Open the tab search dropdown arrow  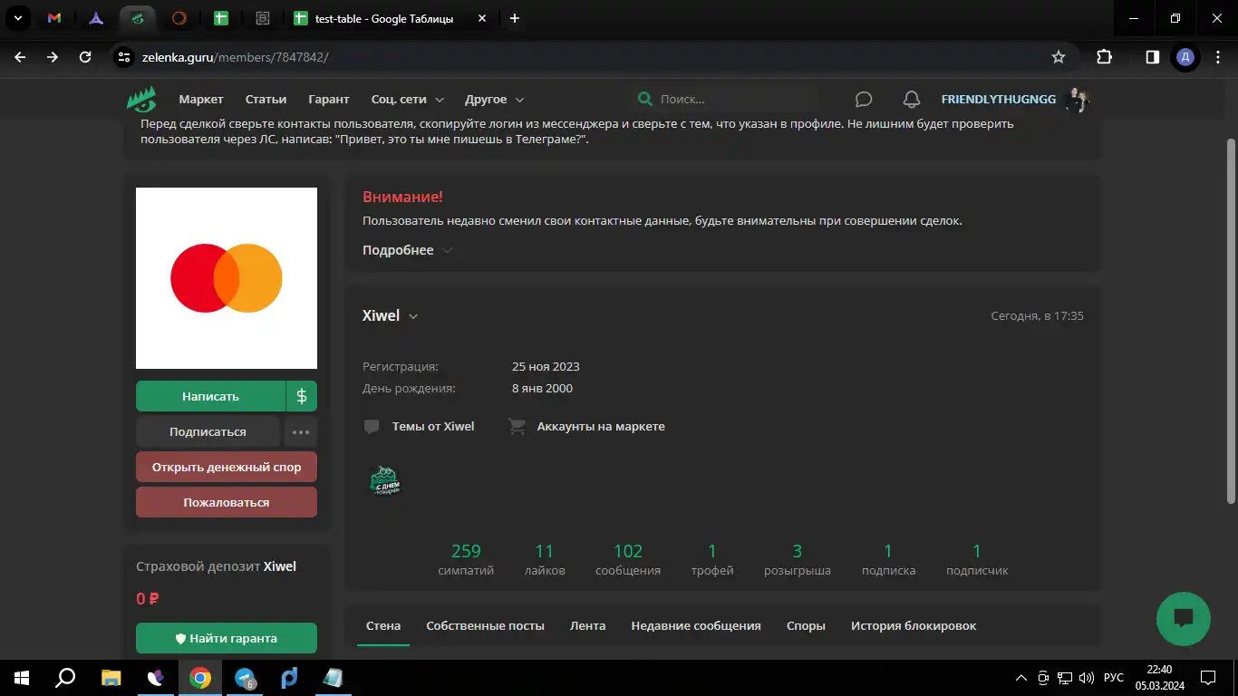coord(16,18)
